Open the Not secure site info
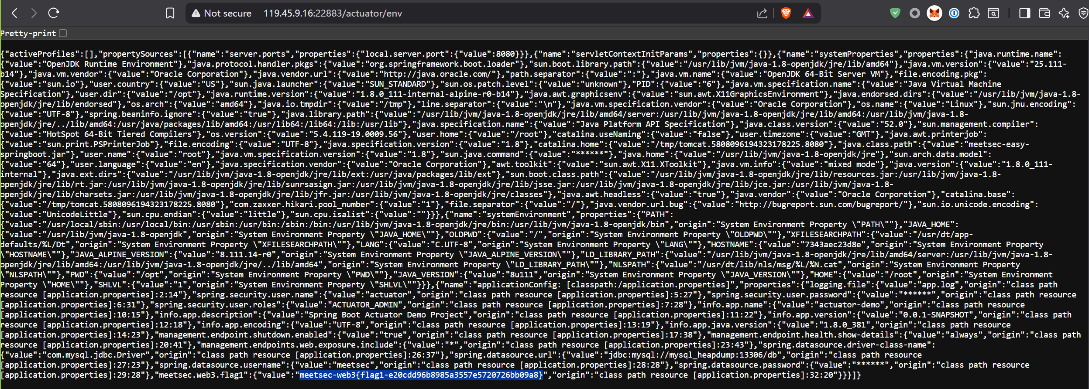1089x389 pixels. pos(222,13)
